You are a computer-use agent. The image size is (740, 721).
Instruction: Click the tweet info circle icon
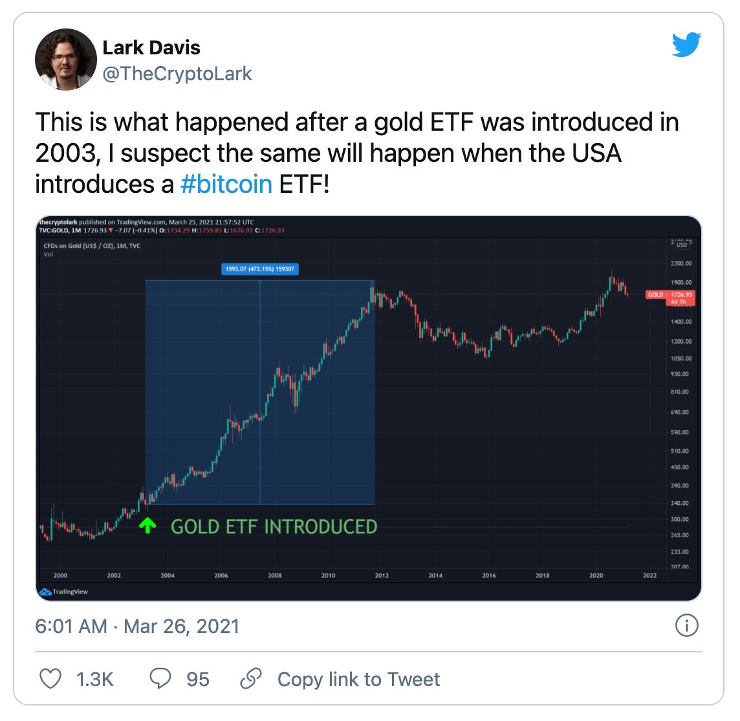(x=686, y=626)
